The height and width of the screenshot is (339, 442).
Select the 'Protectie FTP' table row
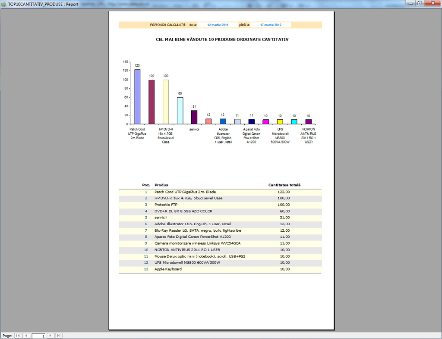220,205
